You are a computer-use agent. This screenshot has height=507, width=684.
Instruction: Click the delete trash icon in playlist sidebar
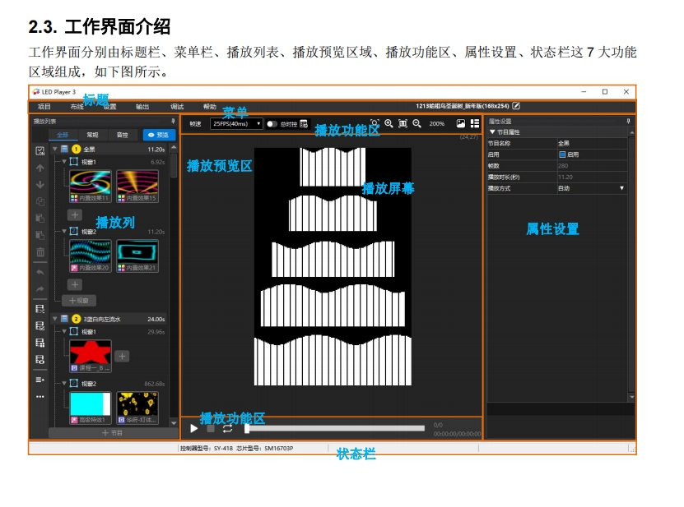(x=40, y=252)
